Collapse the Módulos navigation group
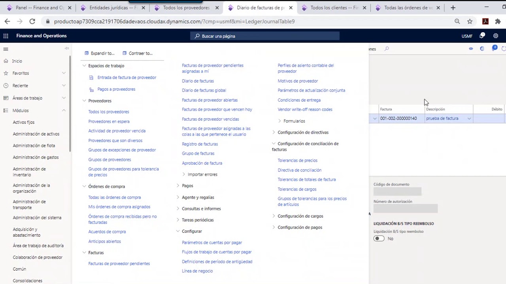This screenshot has height=284, width=506. [64, 111]
